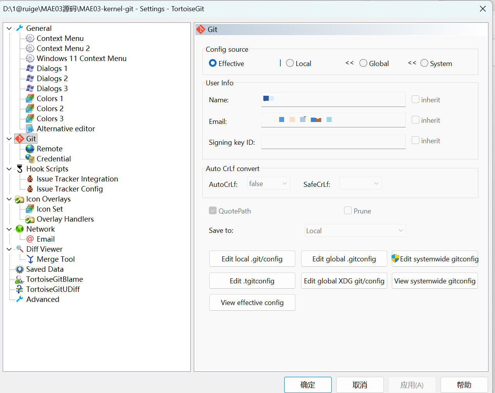Viewport: 495px width, 393px height.
Task: Click the Diff Viewer magnifier icon
Action: click(x=20, y=249)
